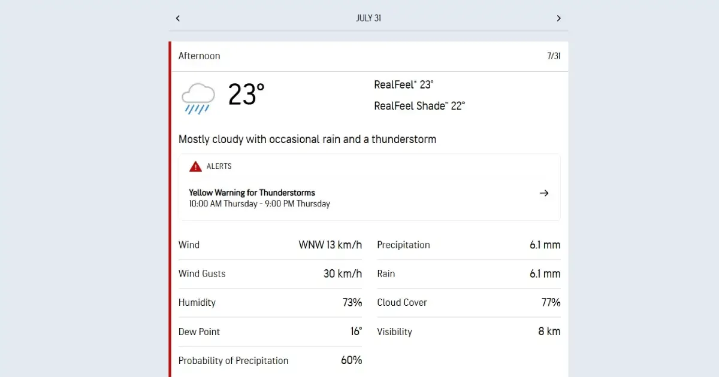719x377 pixels.
Task: Click the Mostly cloudy forecast description
Action: (307, 139)
